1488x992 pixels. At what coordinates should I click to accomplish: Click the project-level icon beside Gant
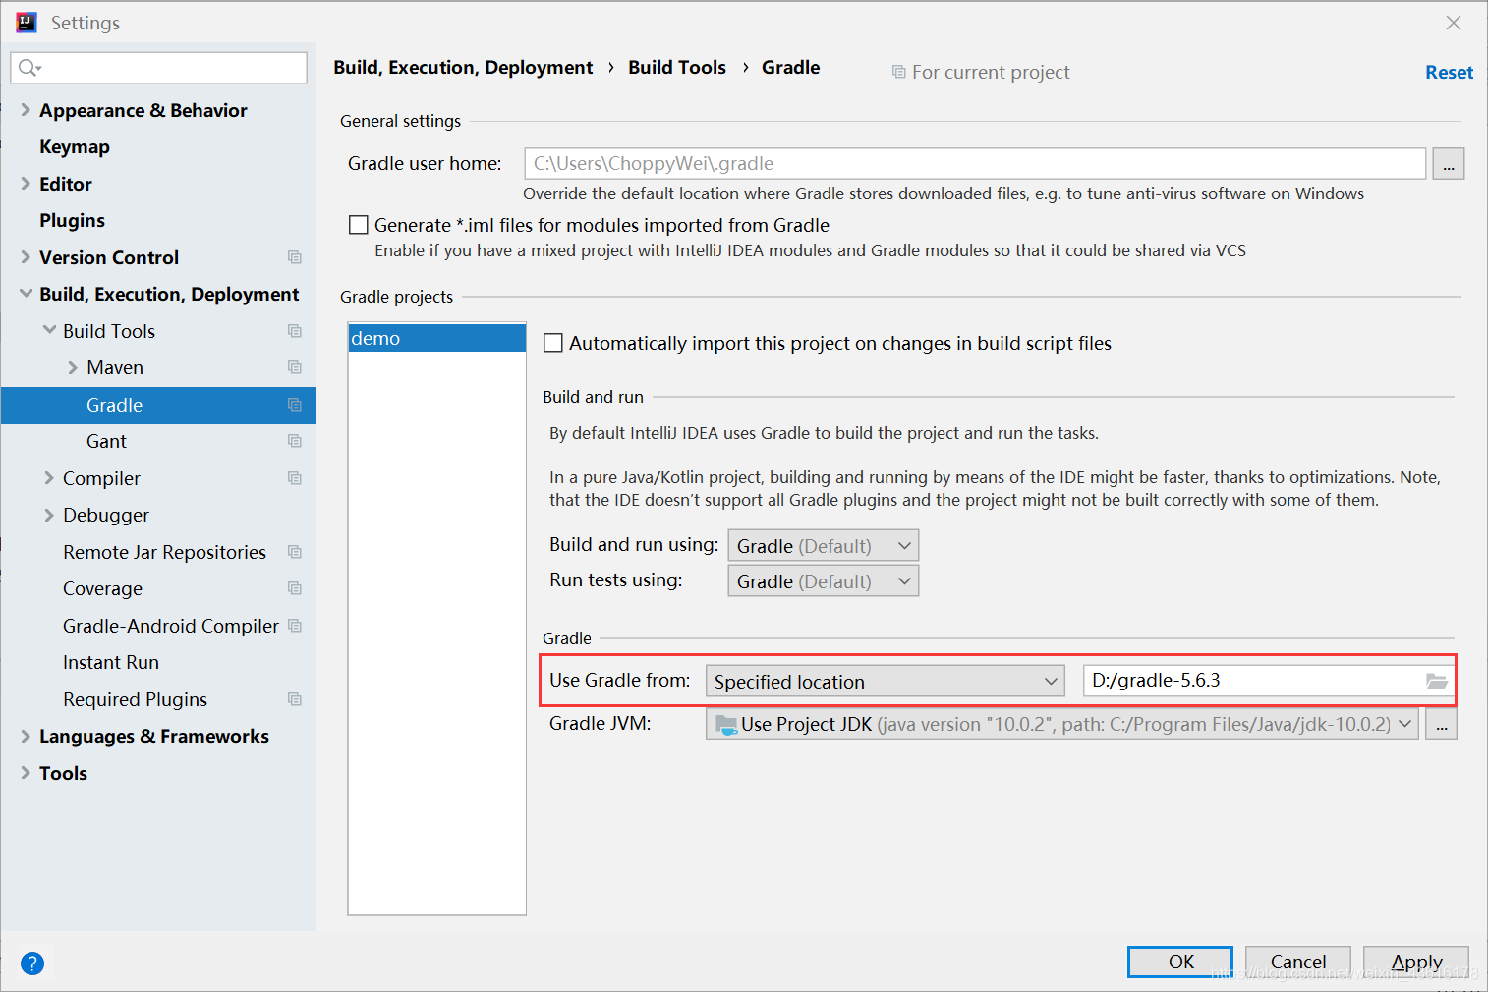(294, 441)
